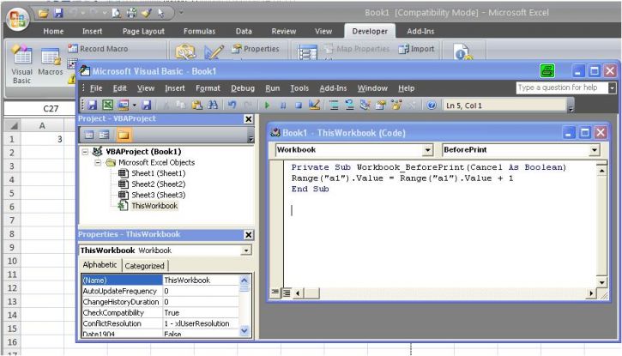Image resolution: width=622 pixels, height=356 pixels.
Task: Switch to Full Module View in code window
Action: point(287,293)
